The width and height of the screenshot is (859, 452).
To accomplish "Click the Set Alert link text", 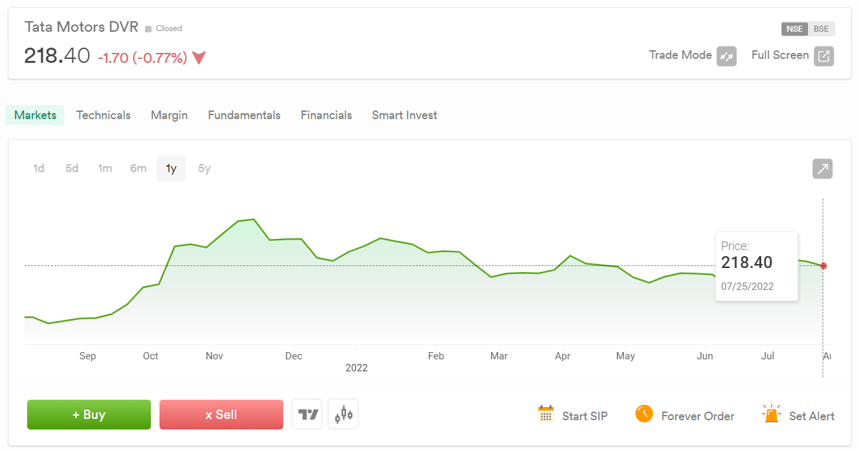I will pos(811,416).
